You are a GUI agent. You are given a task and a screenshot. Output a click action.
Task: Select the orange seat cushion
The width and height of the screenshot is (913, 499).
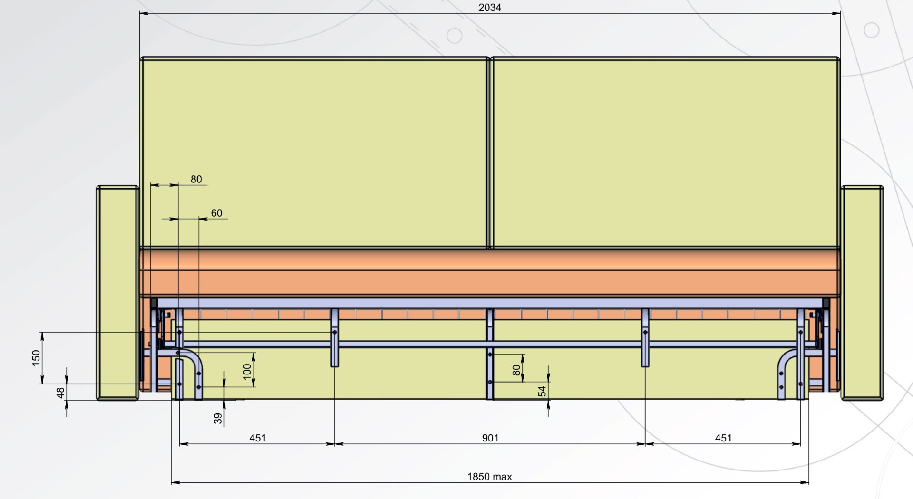point(490,272)
